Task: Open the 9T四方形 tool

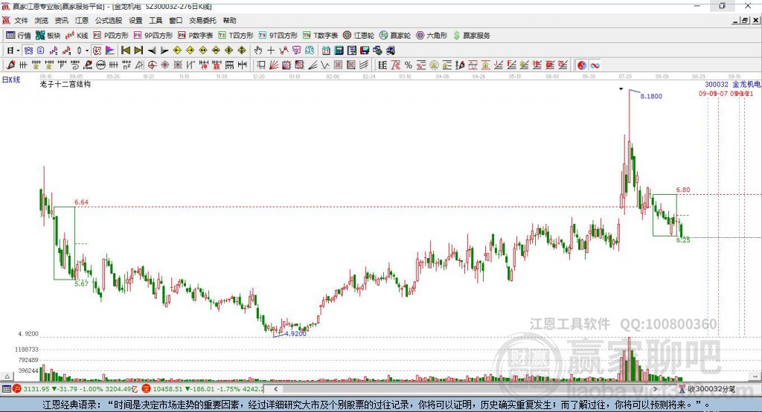Action: tap(278, 36)
